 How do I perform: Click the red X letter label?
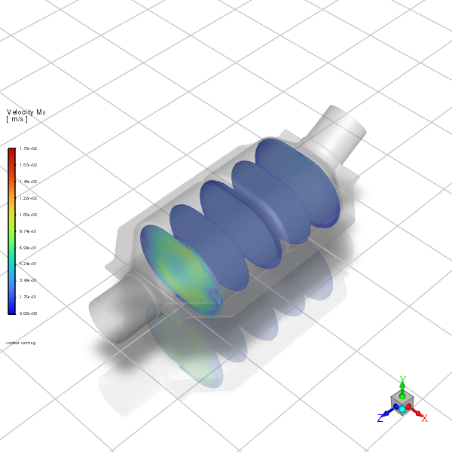coord(425,417)
